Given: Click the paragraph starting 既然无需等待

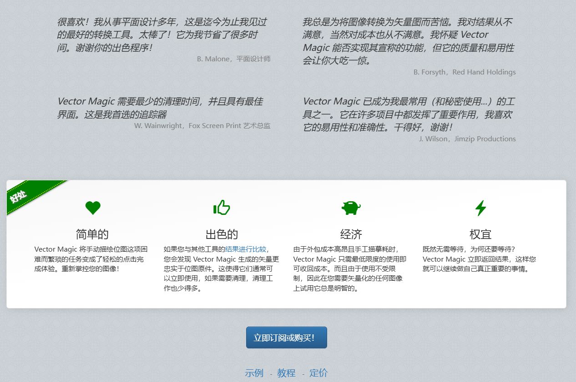Looking at the screenshot, I should (x=480, y=259).
